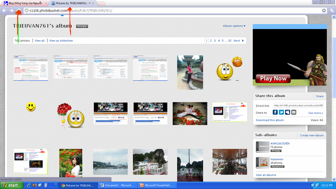Open the ANHGIAODIEN sub-album thumbnail
Screen dimensions: 336x189
click(263, 147)
